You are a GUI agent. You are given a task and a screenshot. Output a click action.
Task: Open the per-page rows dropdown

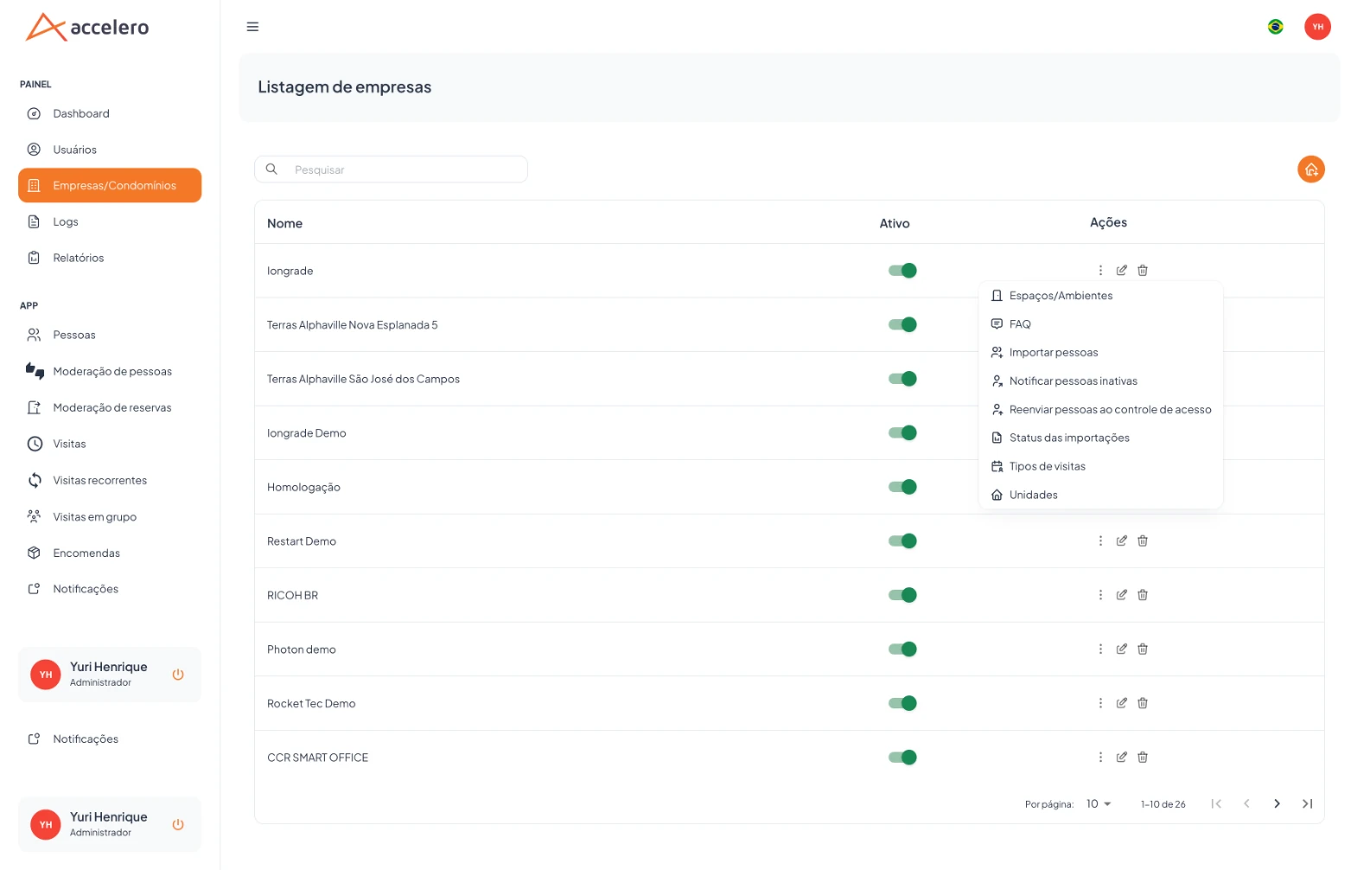1099,804
